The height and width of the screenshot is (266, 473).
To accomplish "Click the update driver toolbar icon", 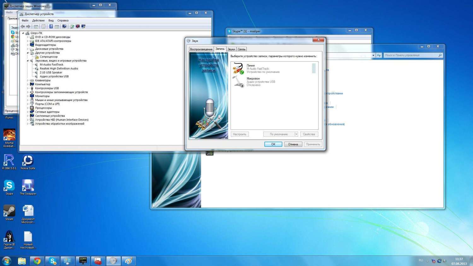I will tap(72, 27).
